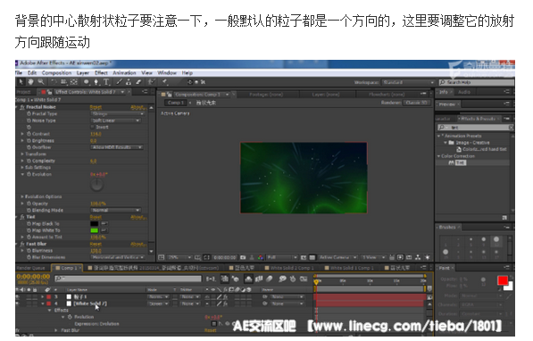Select the Horizontal Type tool
This screenshot has height=341, width=533.
(x=106, y=82)
